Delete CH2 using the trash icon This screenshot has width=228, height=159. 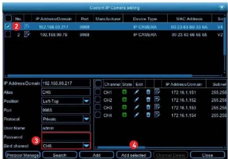(x=148, y=100)
